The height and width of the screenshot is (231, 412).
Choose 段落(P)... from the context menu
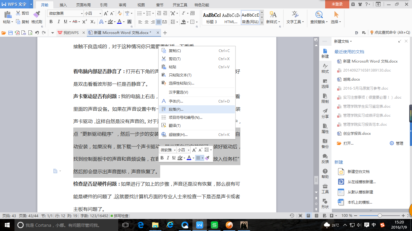(x=176, y=109)
